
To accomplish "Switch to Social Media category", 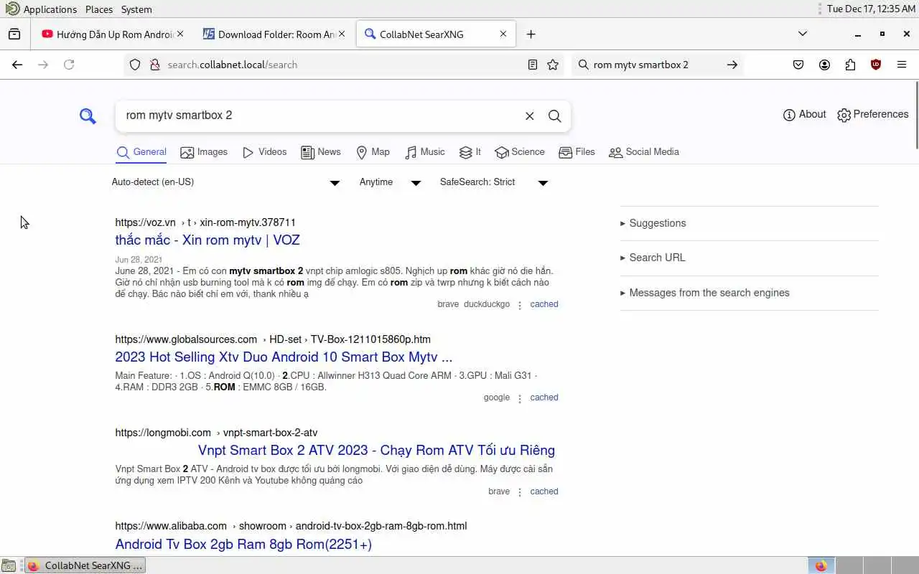I will tap(643, 152).
